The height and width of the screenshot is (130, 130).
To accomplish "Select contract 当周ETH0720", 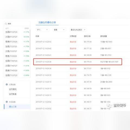I will tap(11, 61).
